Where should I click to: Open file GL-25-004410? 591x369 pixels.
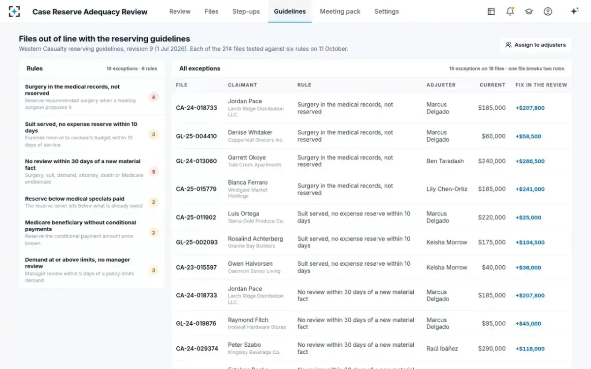[196, 136]
